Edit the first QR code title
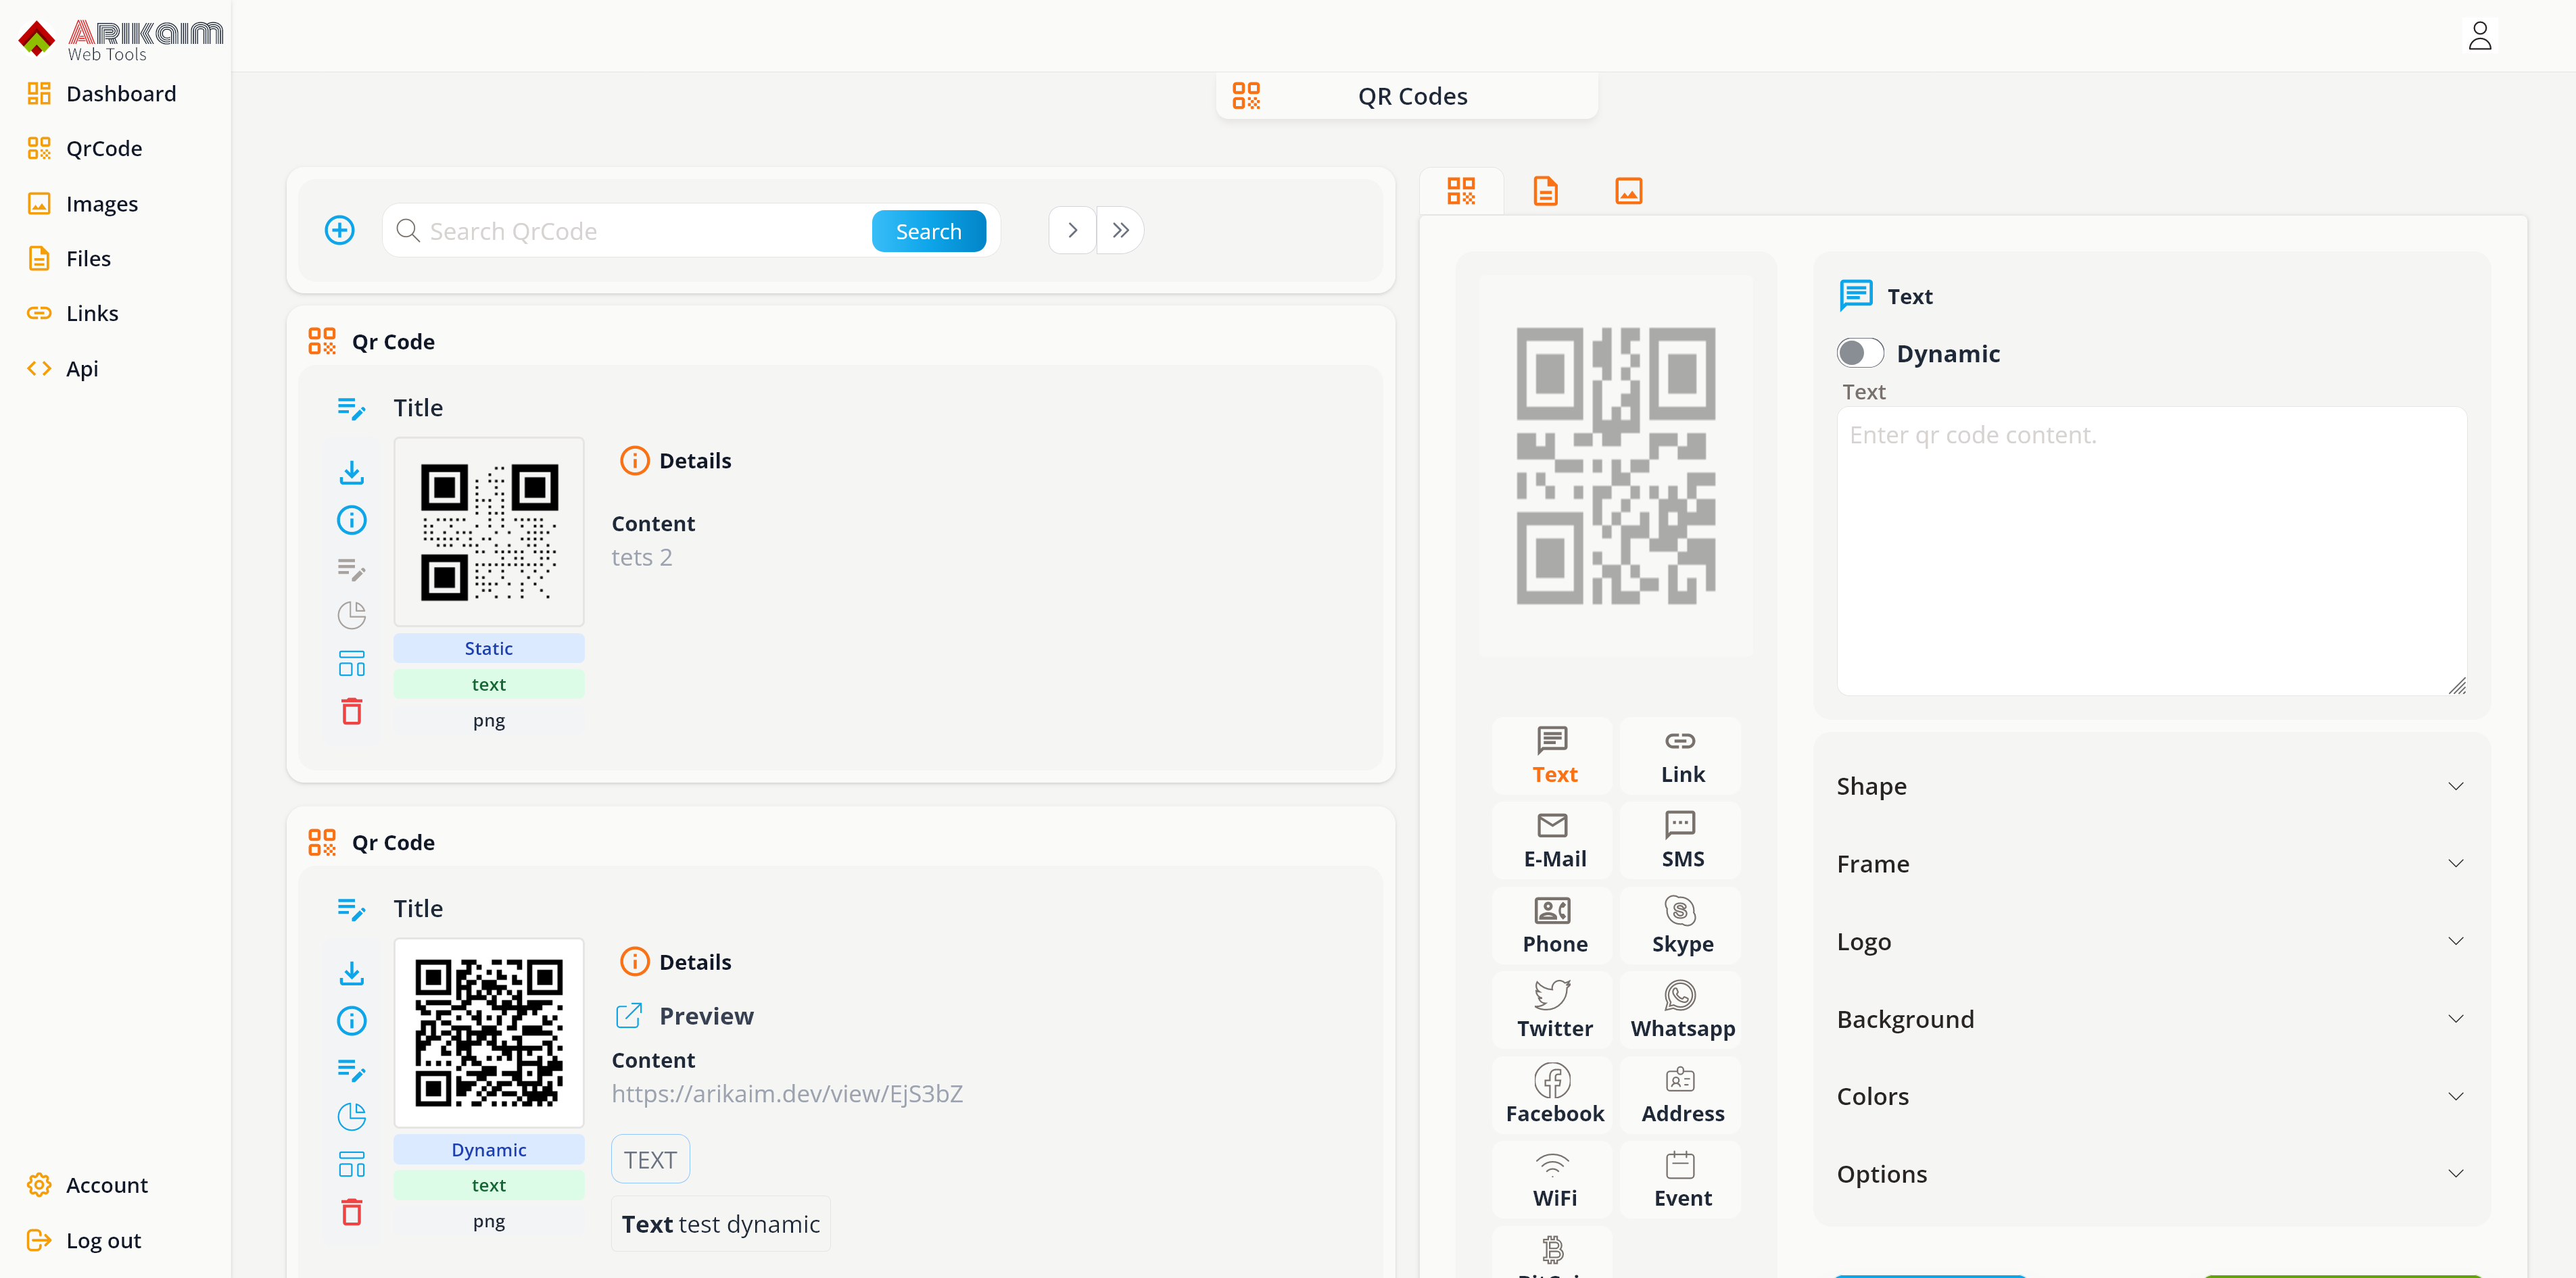 (x=351, y=408)
